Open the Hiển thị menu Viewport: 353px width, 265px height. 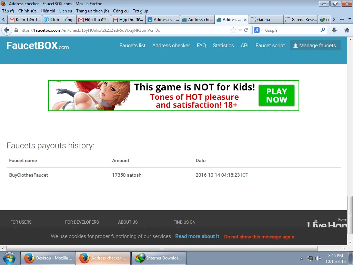(48, 11)
